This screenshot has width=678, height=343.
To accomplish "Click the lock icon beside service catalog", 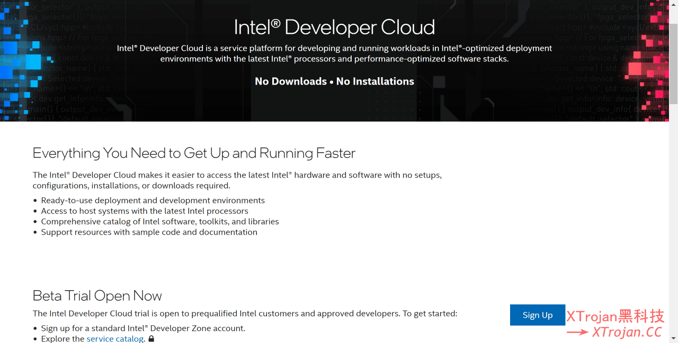I will tap(151, 339).
